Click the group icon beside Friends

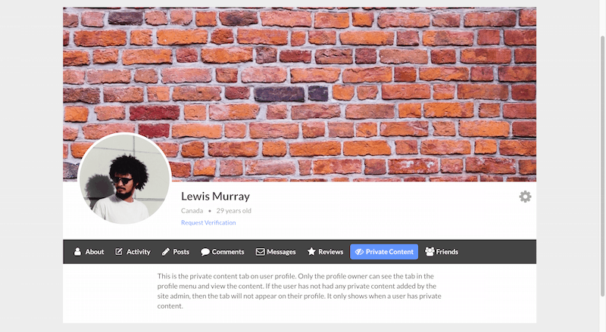coord(430,252)
